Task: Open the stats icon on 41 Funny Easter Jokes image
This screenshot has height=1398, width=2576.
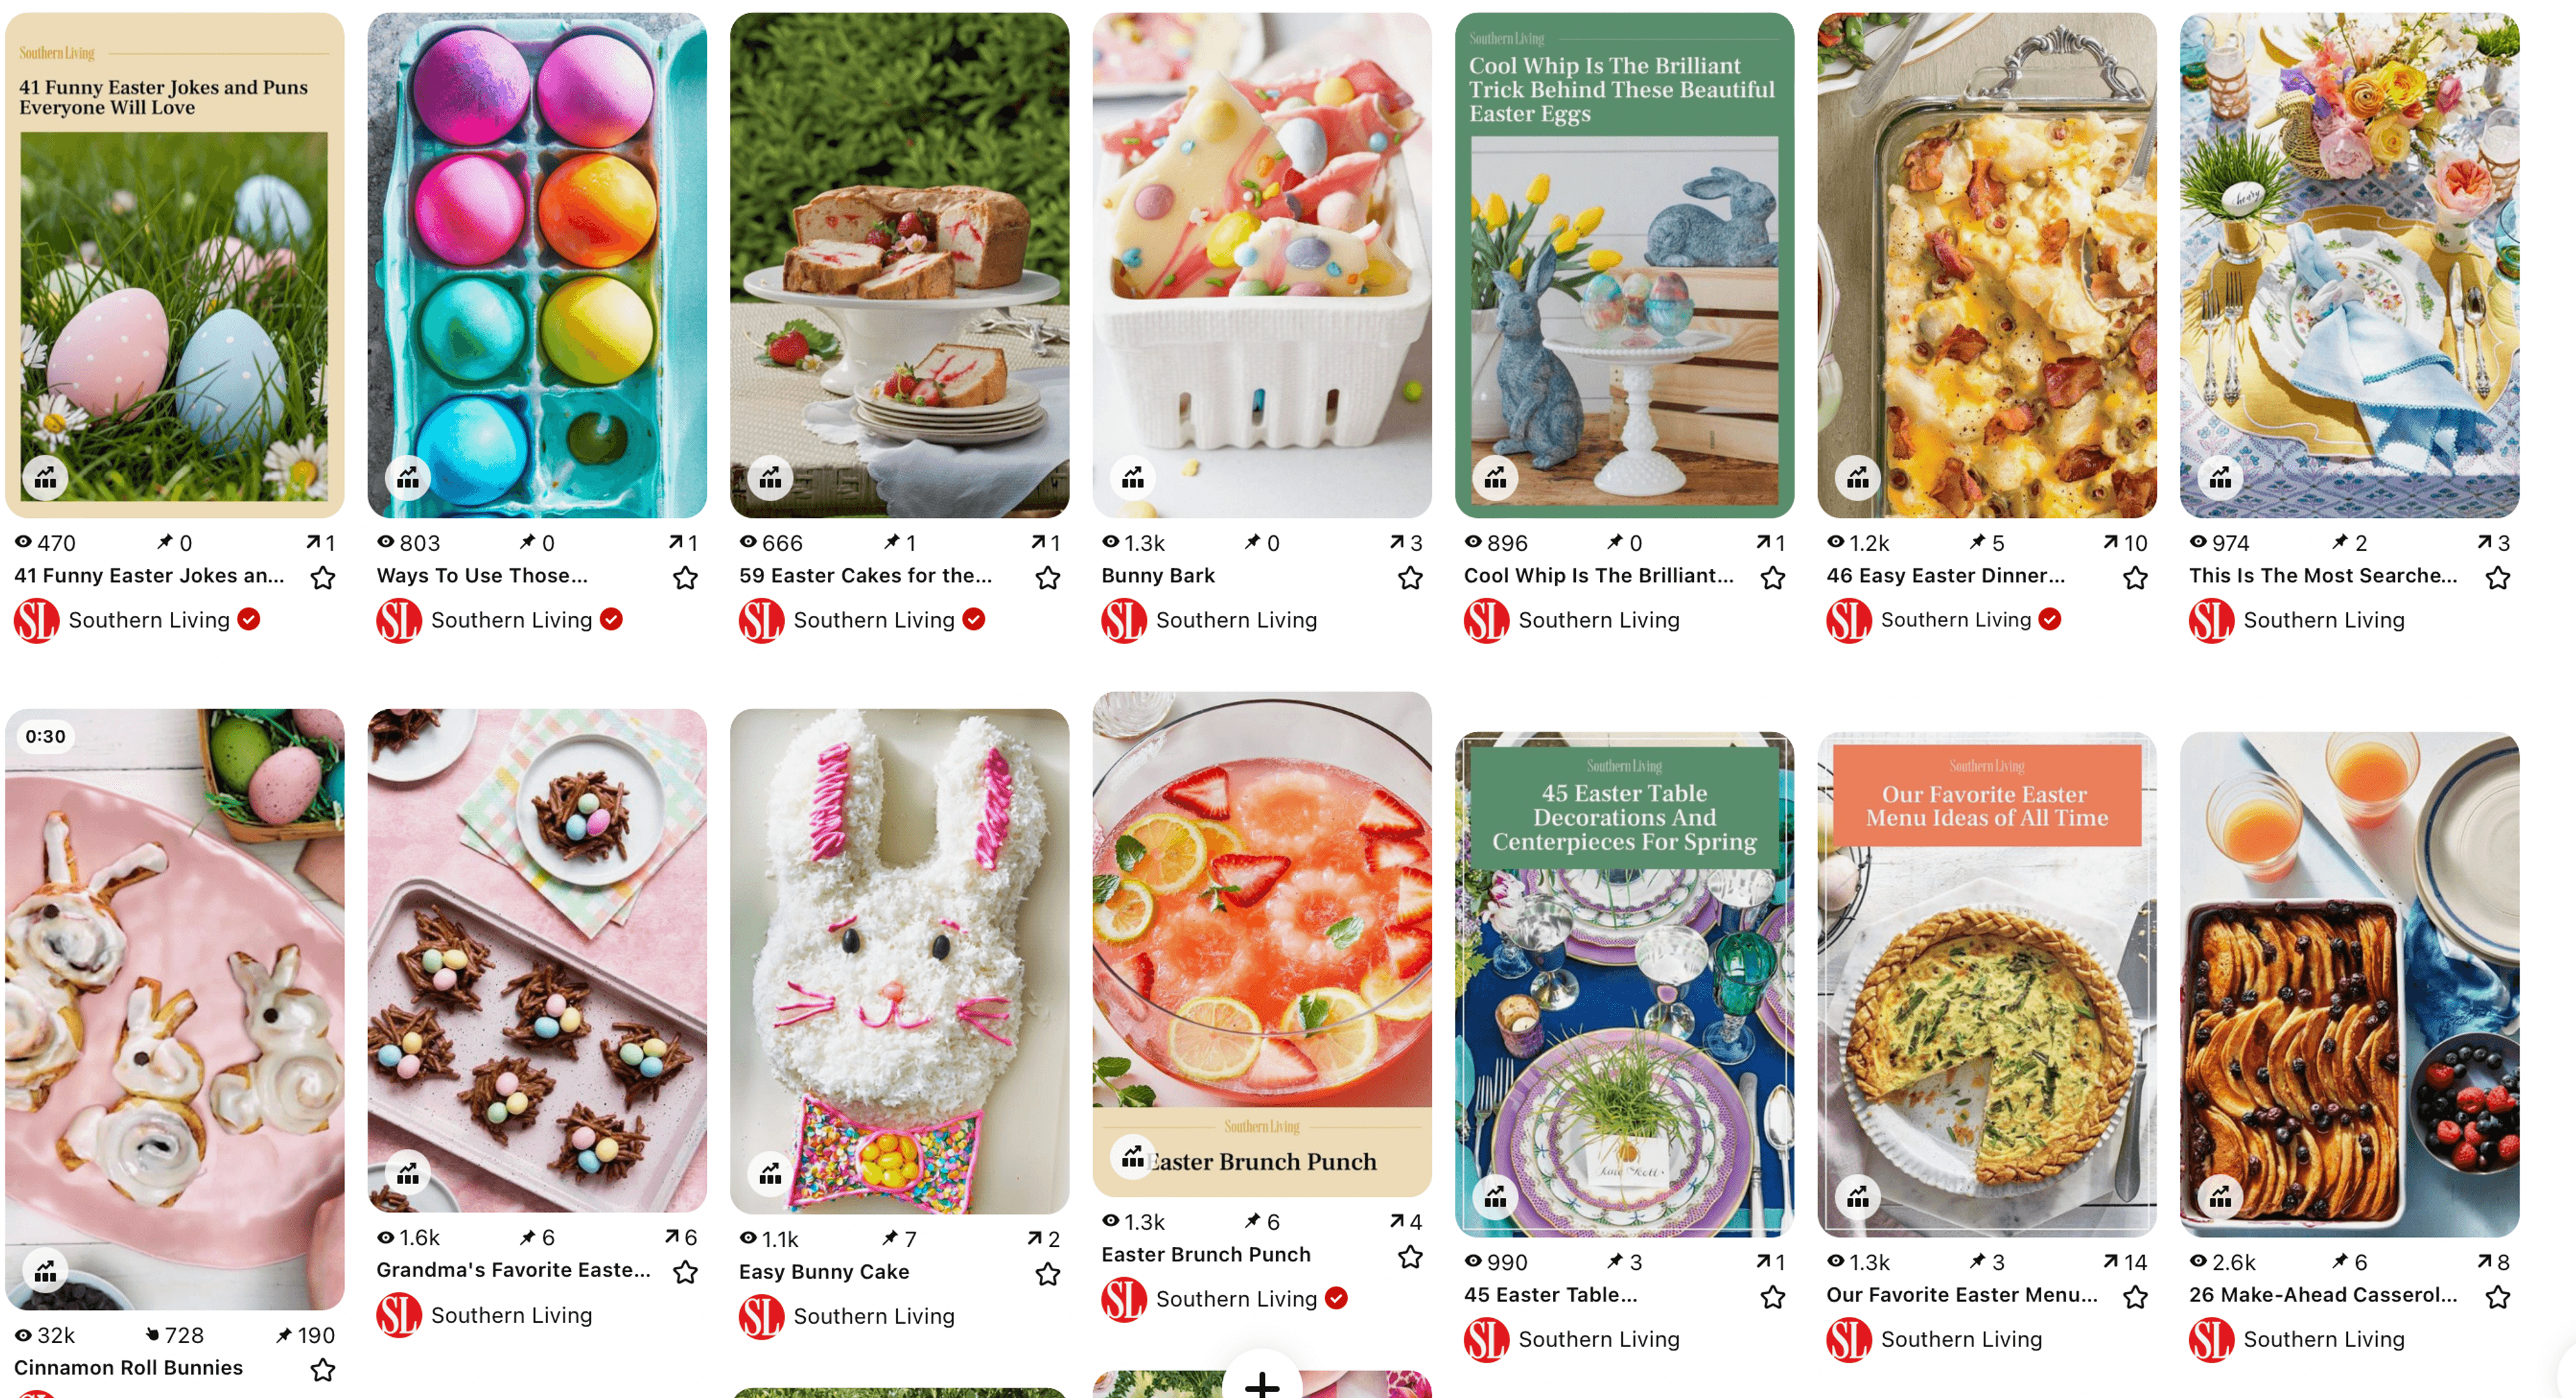Action: point(45,478)
